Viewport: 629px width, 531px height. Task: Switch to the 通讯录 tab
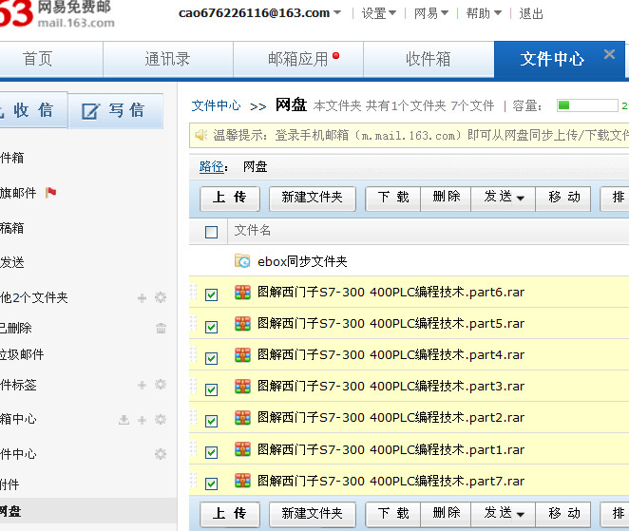tap(167, 59)
